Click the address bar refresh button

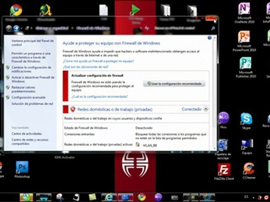tap(147, 28)
